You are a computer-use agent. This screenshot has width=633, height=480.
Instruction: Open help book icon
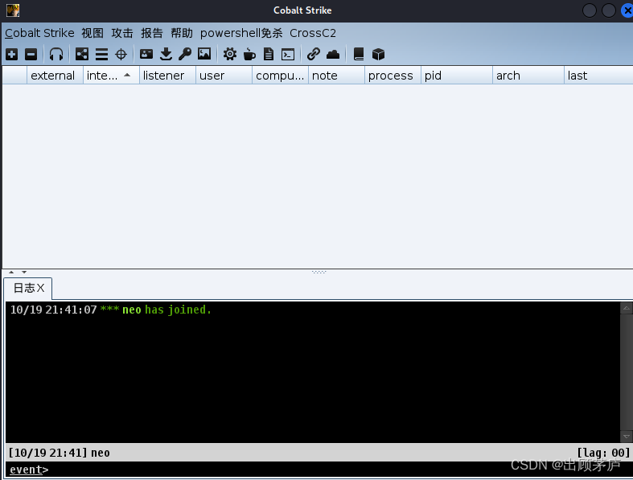point(359,54)
